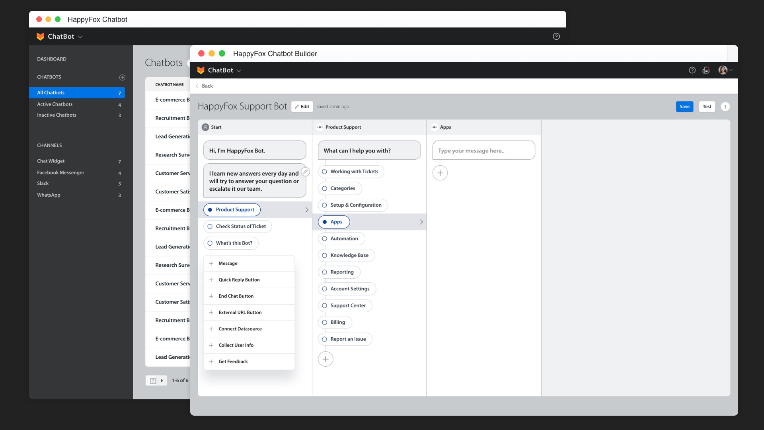Image resolution: width=764 pixels, height=430 pixels.
Task: Select Inactive Chatbots in the sidebar
Action: (x=57, y=115)
